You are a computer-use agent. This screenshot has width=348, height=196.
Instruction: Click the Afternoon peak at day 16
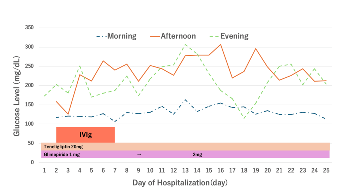221,44
